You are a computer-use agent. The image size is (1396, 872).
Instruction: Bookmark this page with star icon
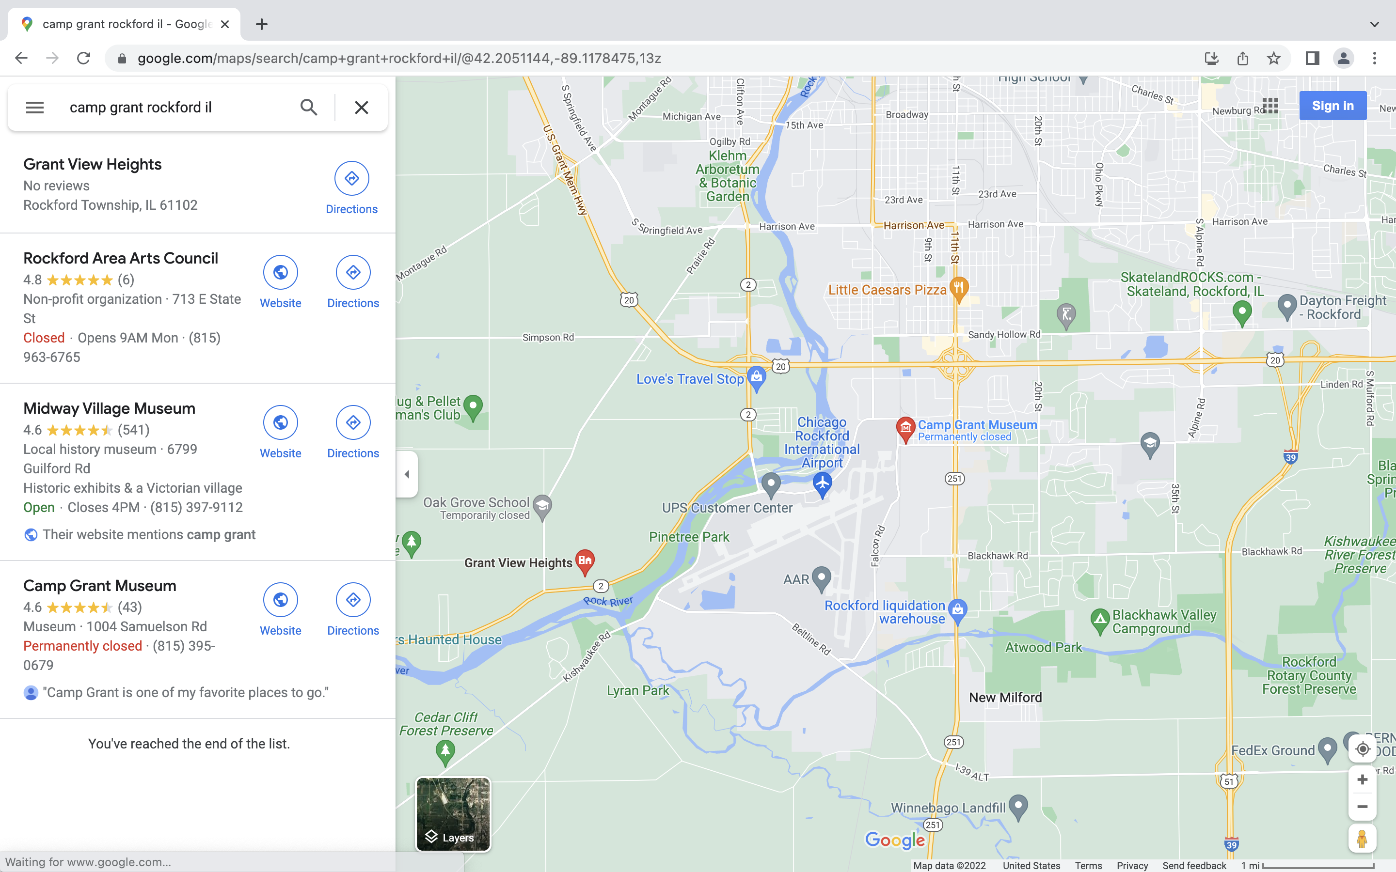click(x=1273, y=58)
